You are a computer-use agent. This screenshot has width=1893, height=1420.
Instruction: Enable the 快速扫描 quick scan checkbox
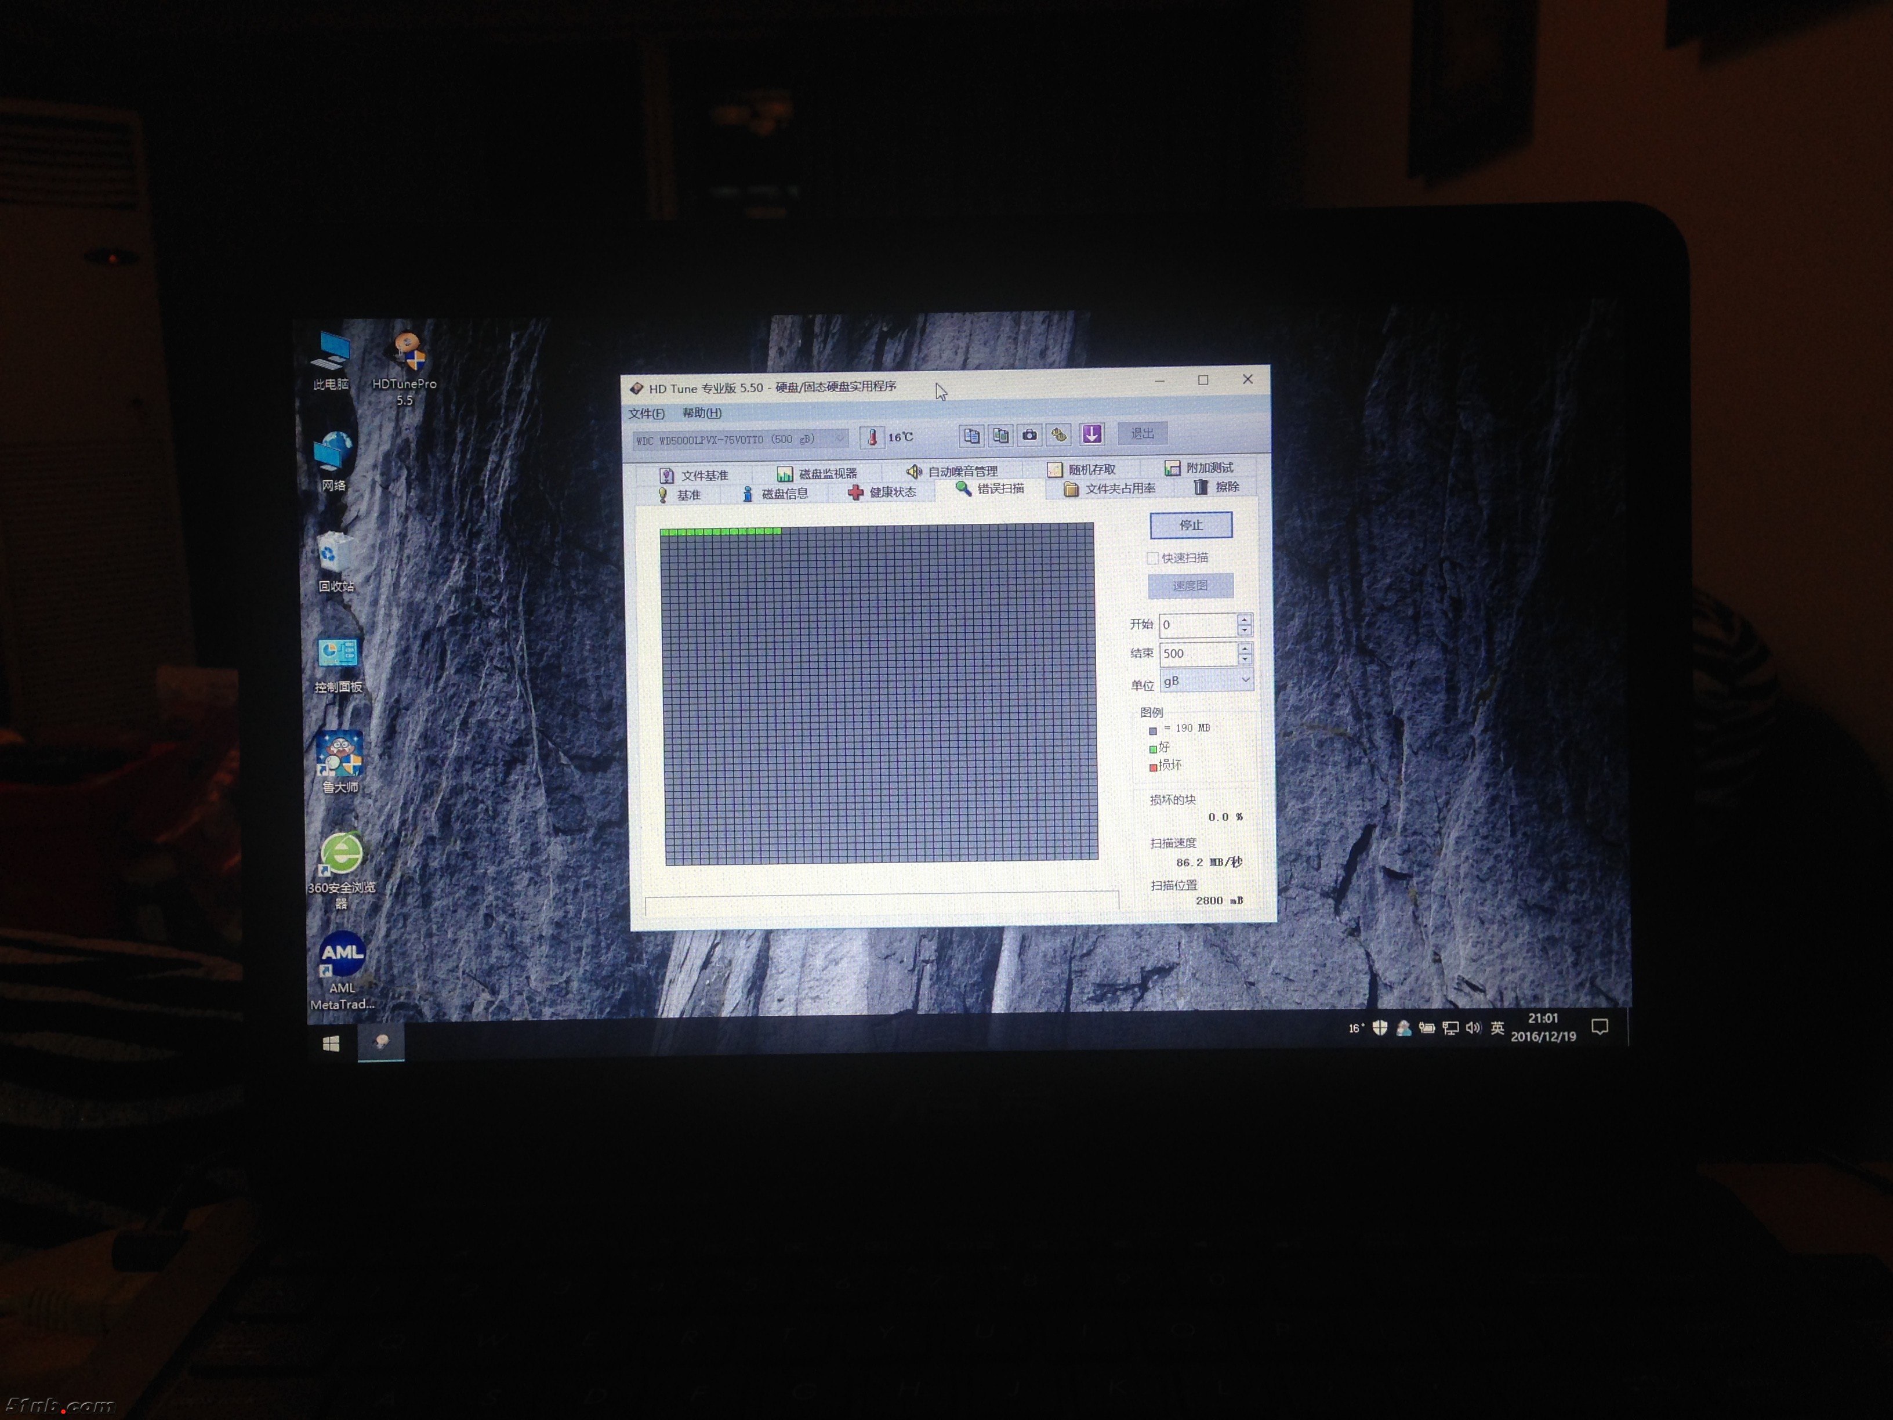pyautogui.click(x=1153, y=558)
